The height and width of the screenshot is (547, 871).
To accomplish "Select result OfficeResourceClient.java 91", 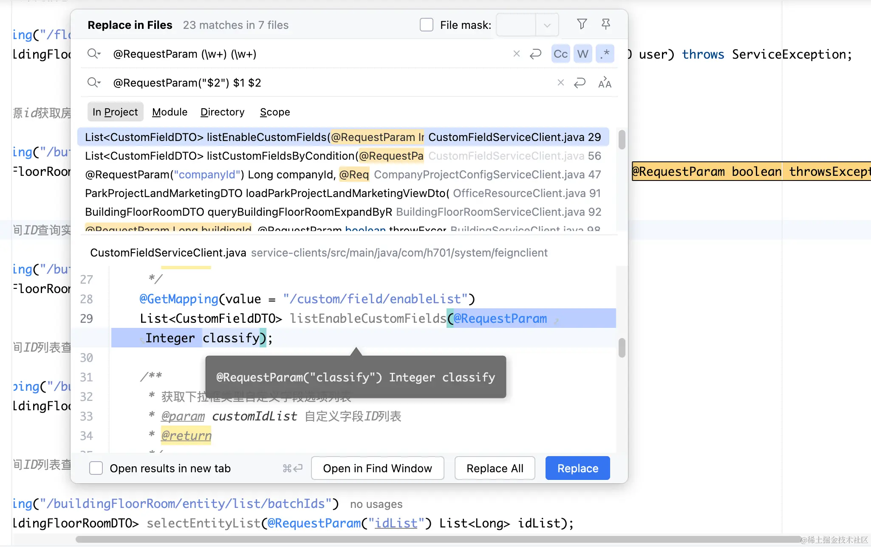I will (x=343, y=193).
